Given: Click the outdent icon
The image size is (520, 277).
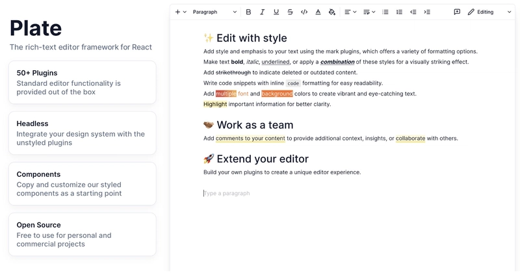Looking at the screenshot, I should pos(413,12).
